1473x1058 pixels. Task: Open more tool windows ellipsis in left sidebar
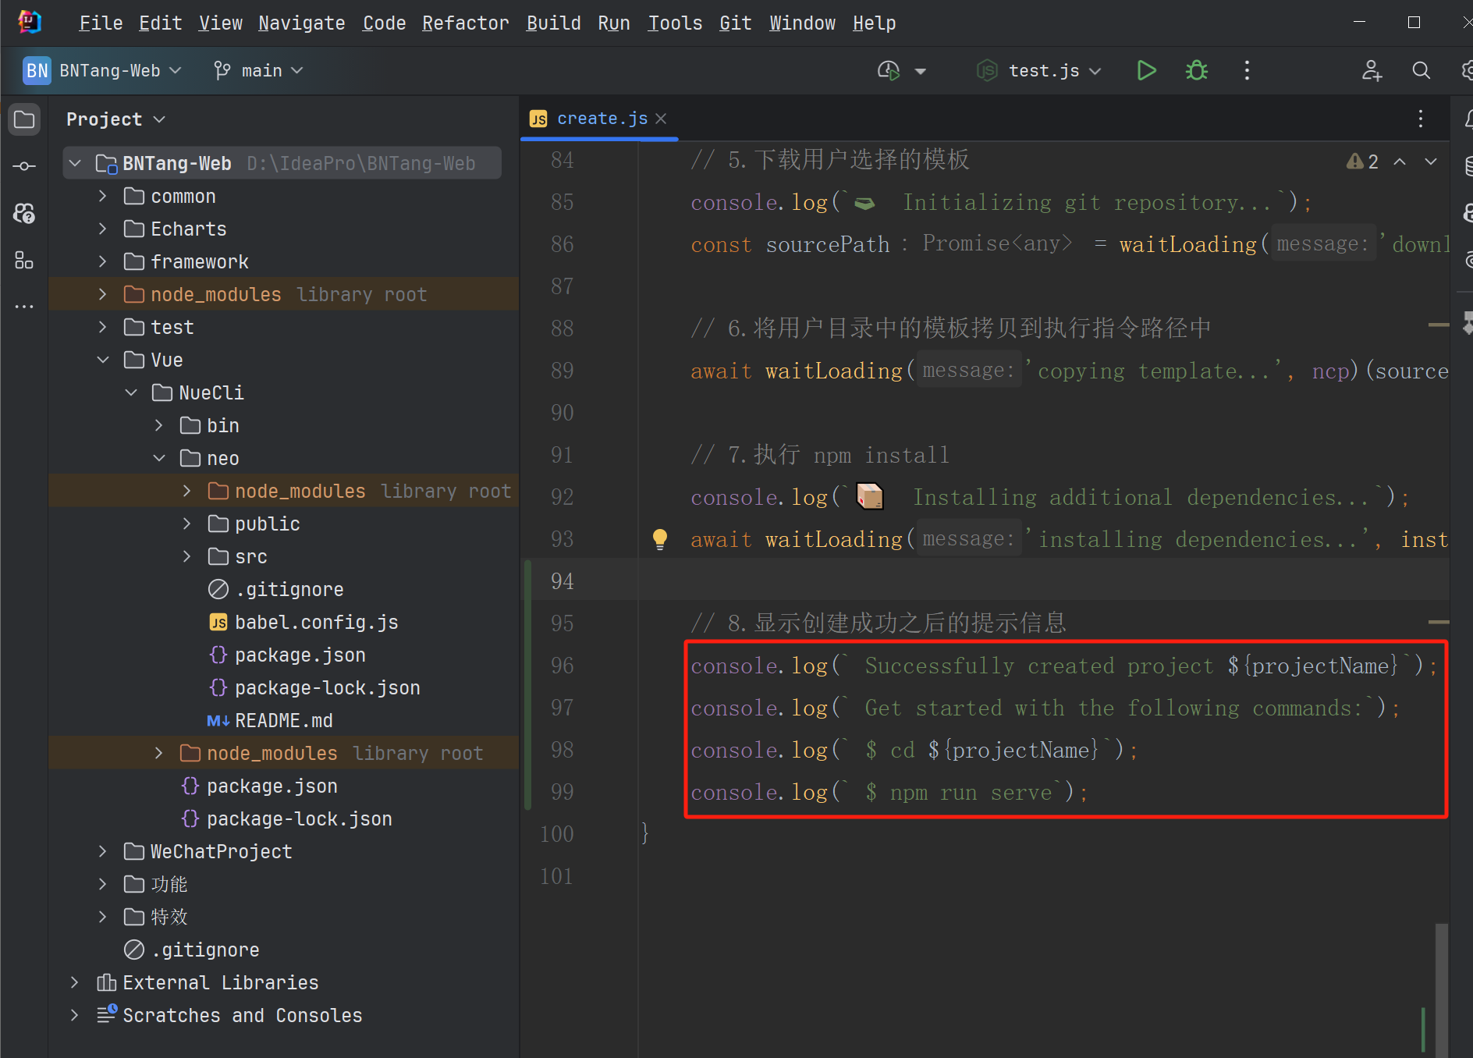coord(24,307)
